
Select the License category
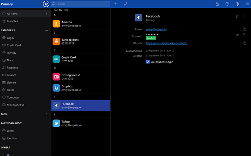point(25,83)
